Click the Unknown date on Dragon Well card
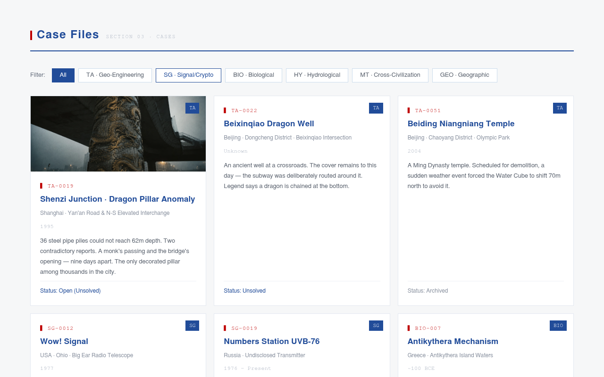 (235, 151)
